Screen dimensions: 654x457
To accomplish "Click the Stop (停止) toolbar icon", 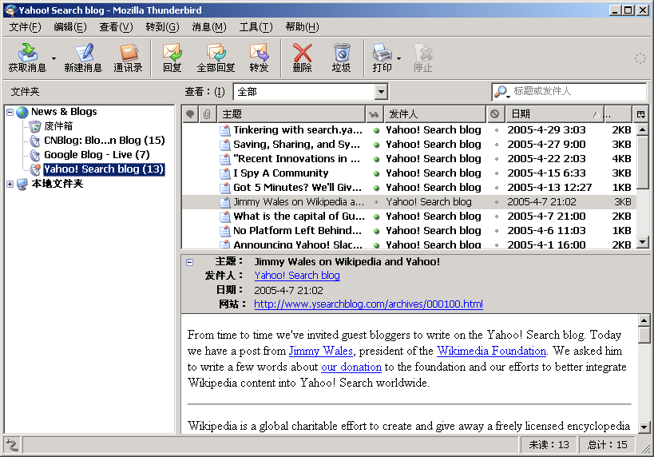I will 423,53.
